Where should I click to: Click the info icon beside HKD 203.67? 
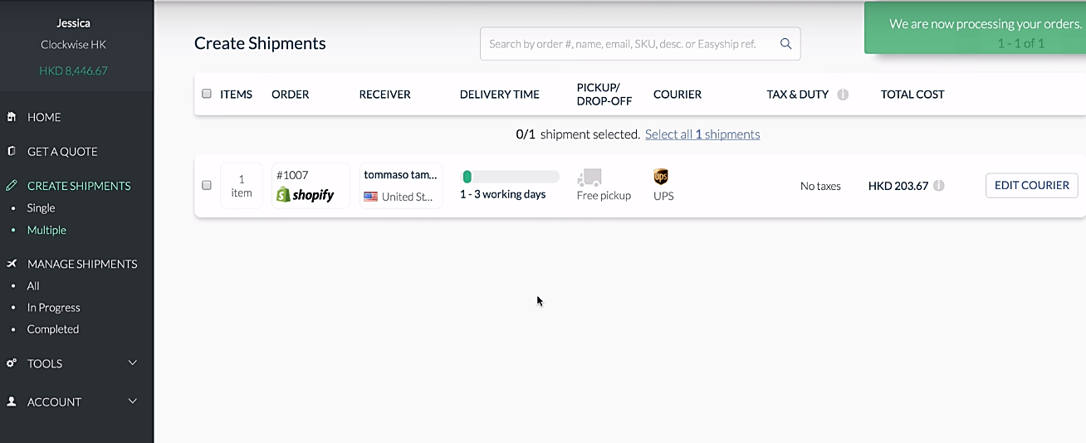[939, 186]
